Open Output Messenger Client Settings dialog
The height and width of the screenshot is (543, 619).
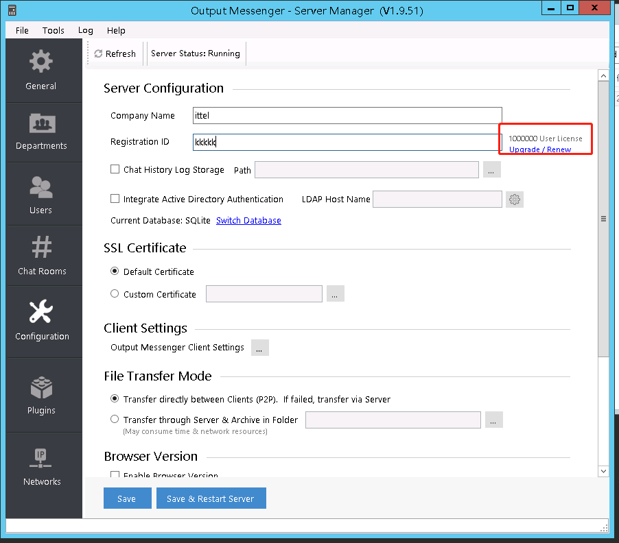tap(260, 348)
